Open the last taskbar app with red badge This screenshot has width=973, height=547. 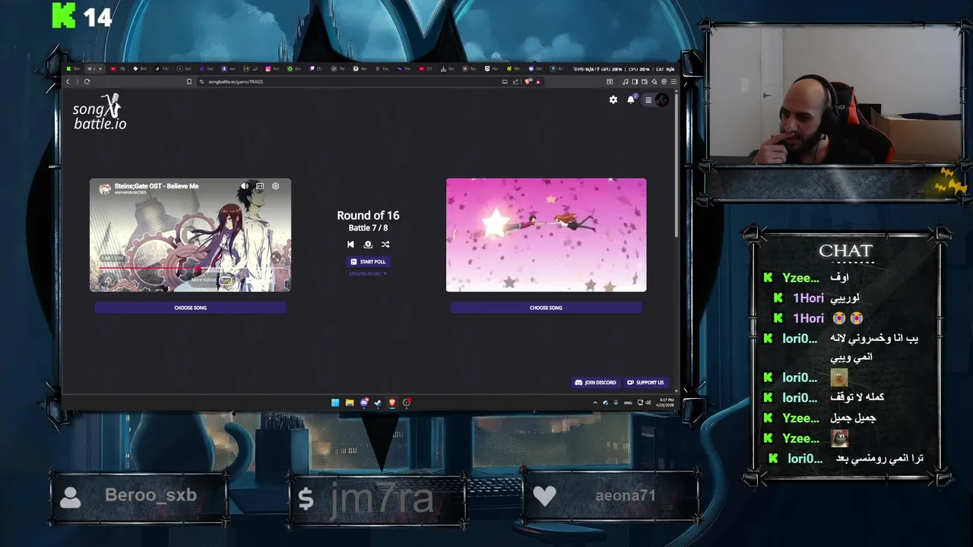(407, 403)
